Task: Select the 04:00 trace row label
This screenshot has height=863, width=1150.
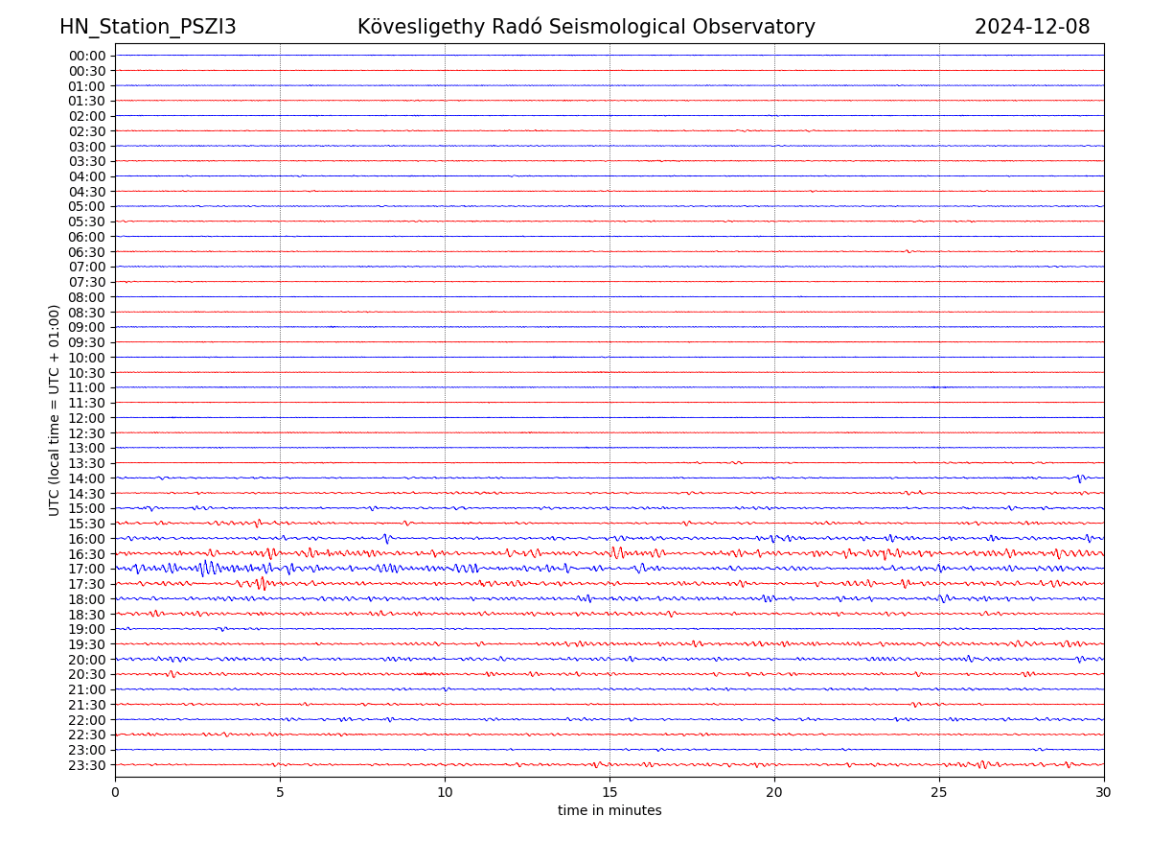Action: [87, 176]
